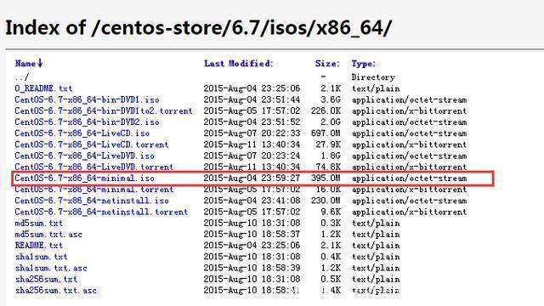Select the 1.8G size of LiveDVD.iso
The height and width of the screenshot is (306, 544).
coord(331,156)
